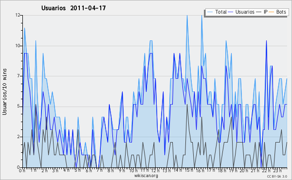The height and width of the screenshot is (180, 292).
Task: Click the x-axis label '12 h'
Action: click(x=155, y=170)
